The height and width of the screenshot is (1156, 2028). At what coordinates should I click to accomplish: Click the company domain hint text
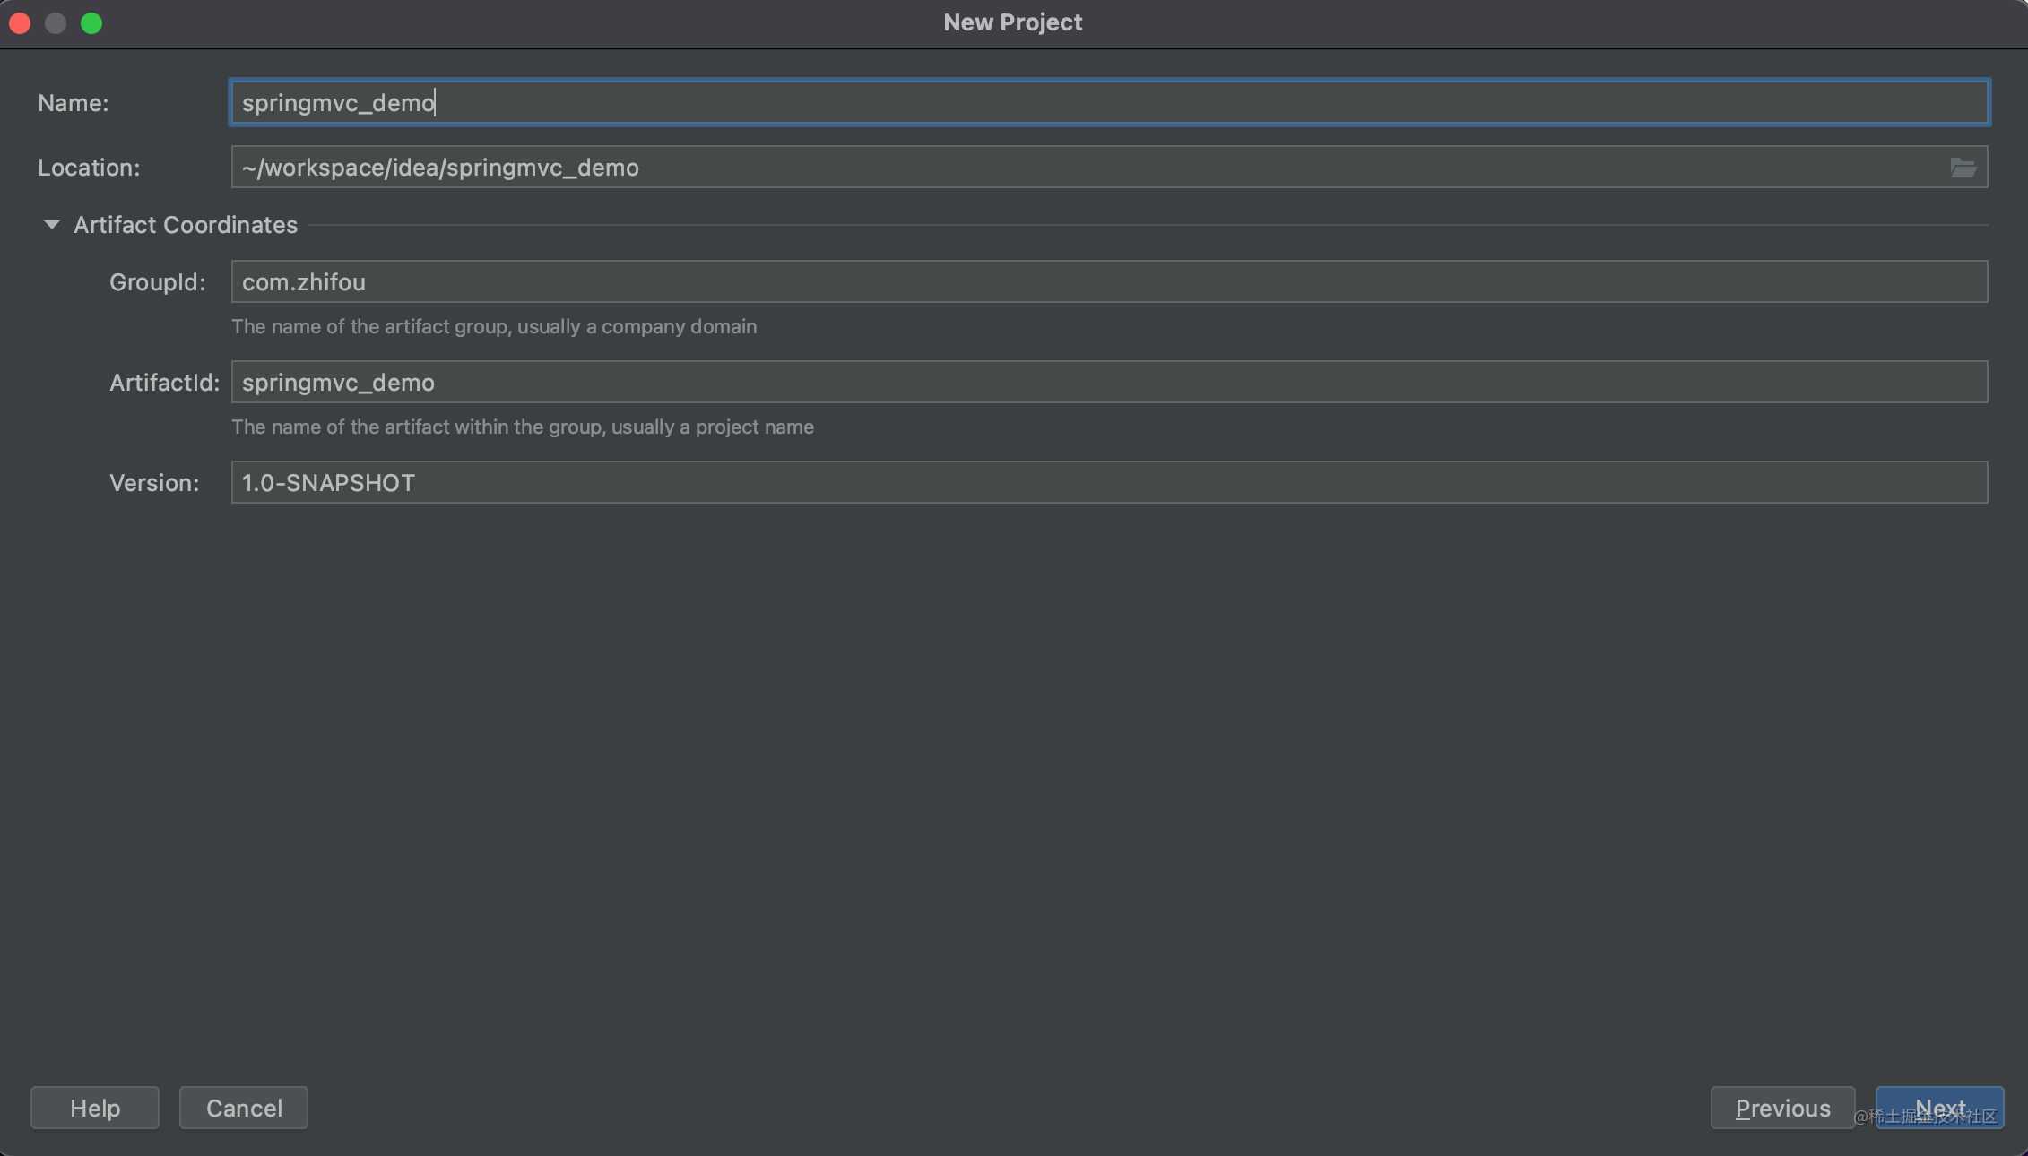click(493, 327)
